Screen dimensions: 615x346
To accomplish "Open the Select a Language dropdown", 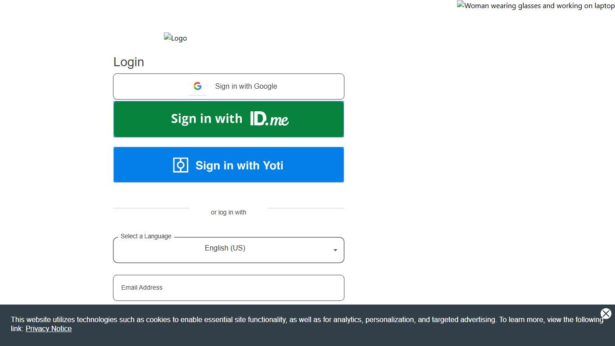I will 229,250.
